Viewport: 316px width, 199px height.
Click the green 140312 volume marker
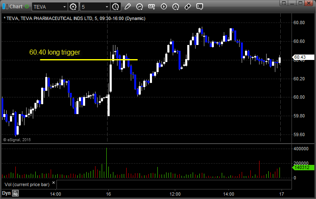[x=303, y=167]
